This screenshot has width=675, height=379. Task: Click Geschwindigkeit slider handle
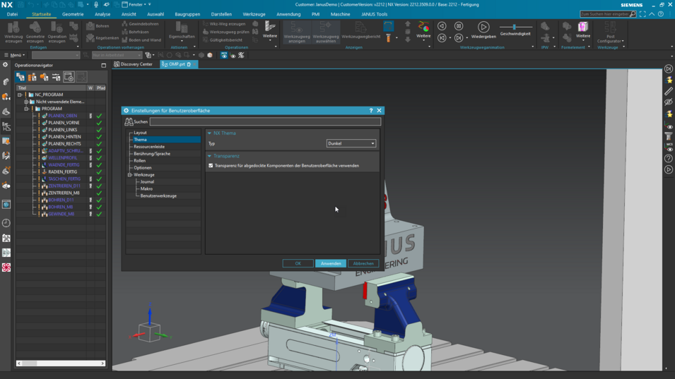tap(514, 27)
